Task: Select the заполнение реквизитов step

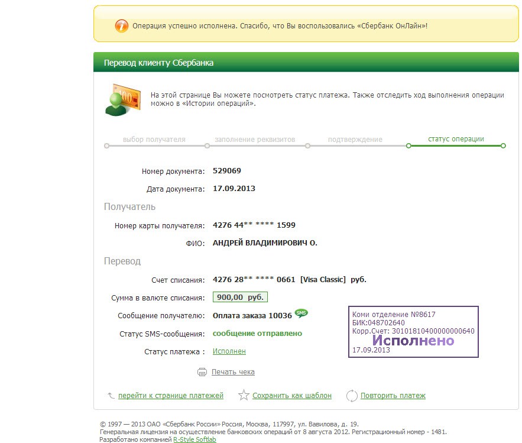Action: coord(255,140)
